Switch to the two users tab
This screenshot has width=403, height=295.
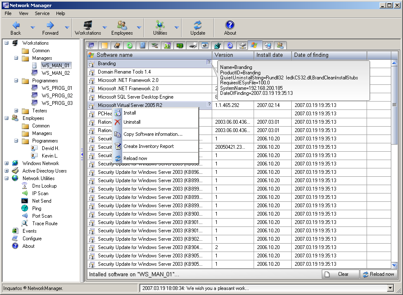[x=280, y=46]
